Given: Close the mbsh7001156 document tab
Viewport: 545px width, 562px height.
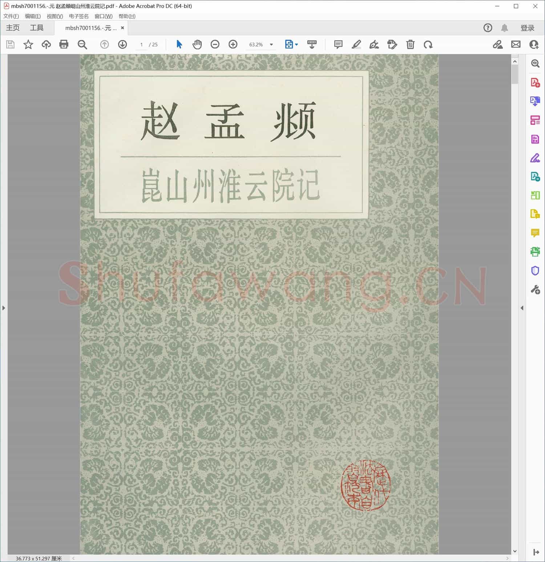Looking at the screenshot, I should [x=122, y=28].
